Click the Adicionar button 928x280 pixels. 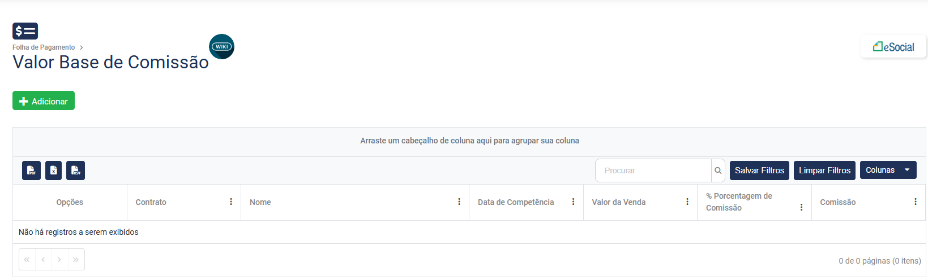tap(44, 101)
